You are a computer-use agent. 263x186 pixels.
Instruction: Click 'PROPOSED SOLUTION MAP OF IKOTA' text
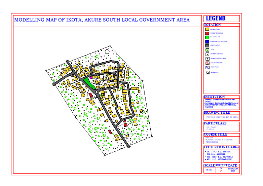(222, 117)
